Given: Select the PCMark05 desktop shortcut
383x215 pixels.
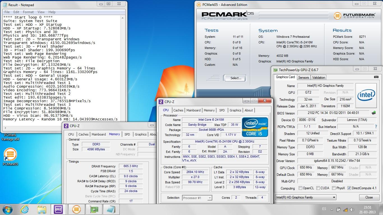Looking at the screenshot, I should coord(10,157).
